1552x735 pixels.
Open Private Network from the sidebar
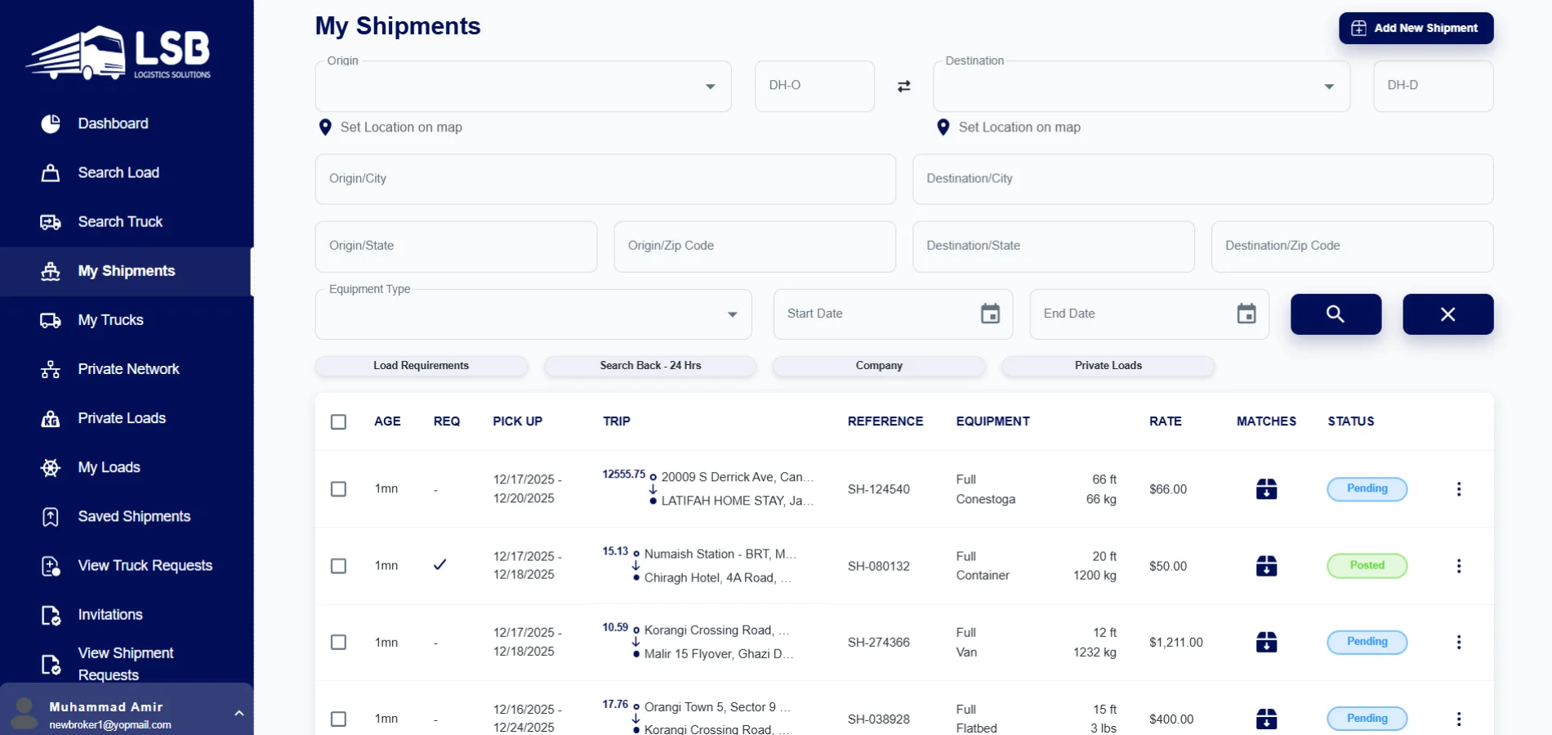pos(128,369)
